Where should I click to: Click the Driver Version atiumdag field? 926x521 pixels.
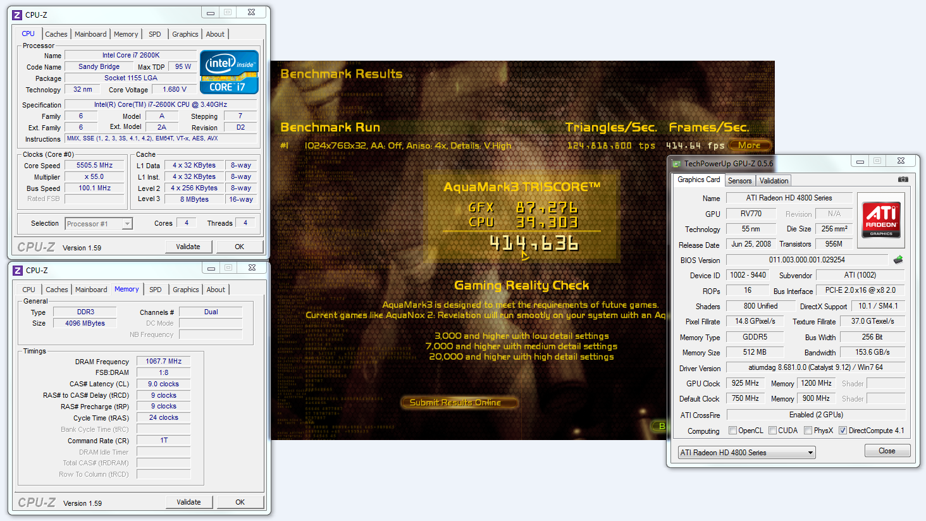816,367
